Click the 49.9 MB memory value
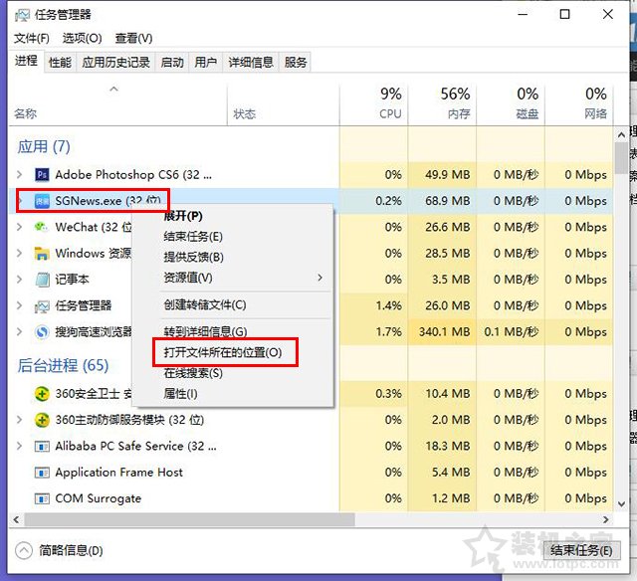Viewport: 637px width, 581px height. (x=447, y=175)
